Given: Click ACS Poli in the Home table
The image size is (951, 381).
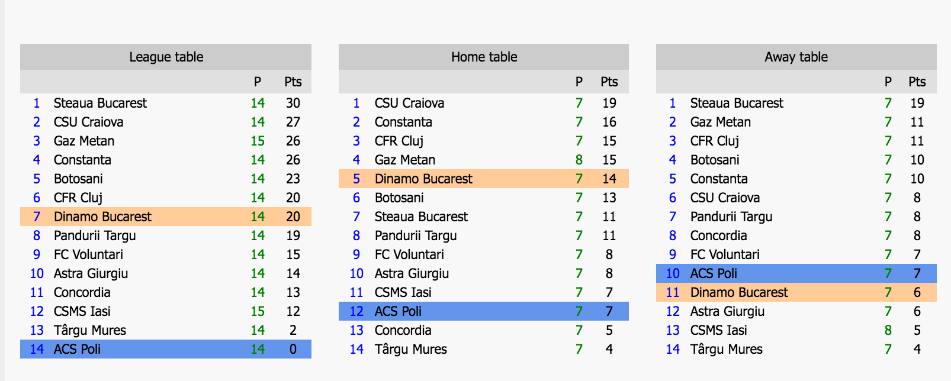Looking at the screenshot, I should point(398,311).
